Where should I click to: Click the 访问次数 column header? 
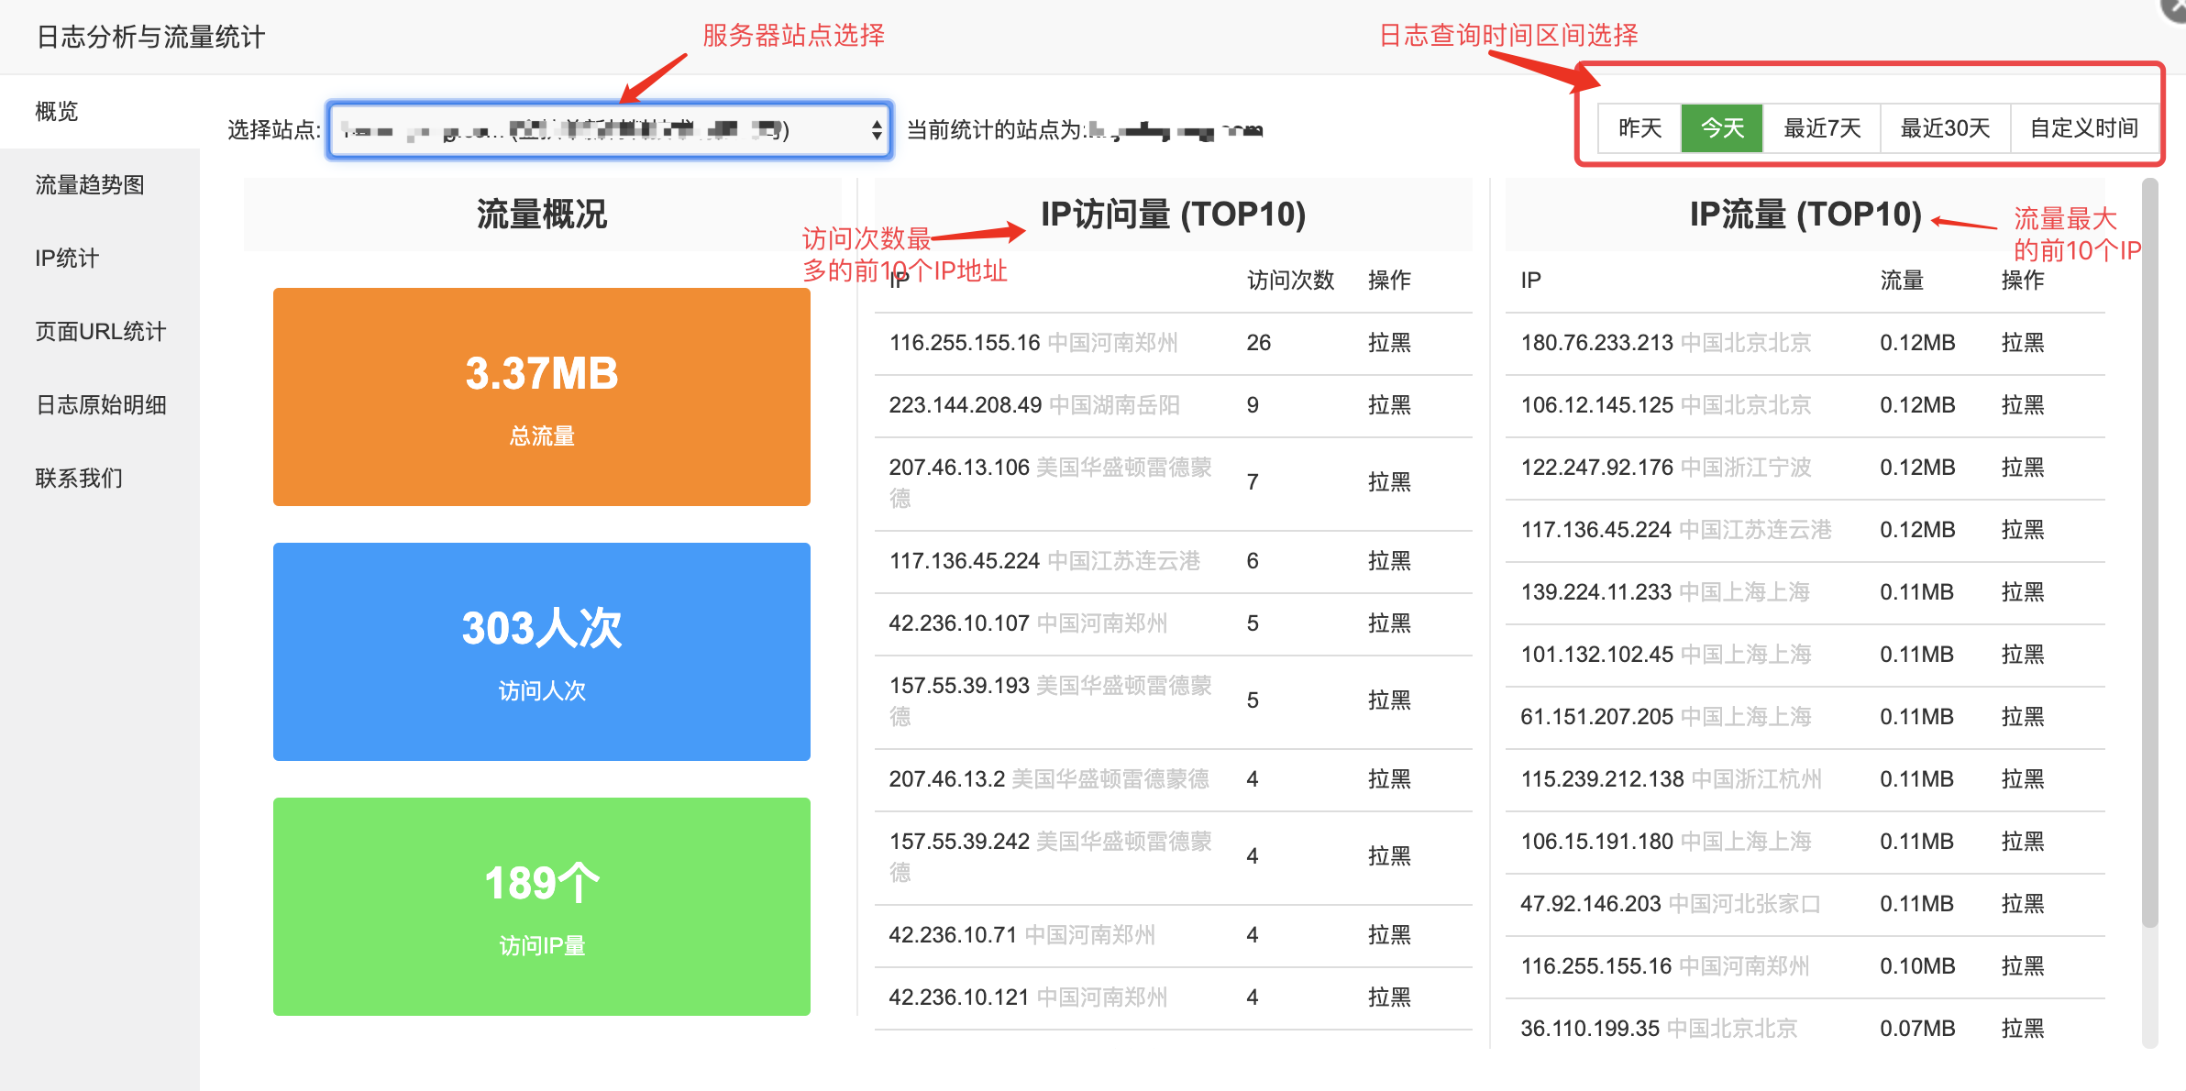(1290, 281)
